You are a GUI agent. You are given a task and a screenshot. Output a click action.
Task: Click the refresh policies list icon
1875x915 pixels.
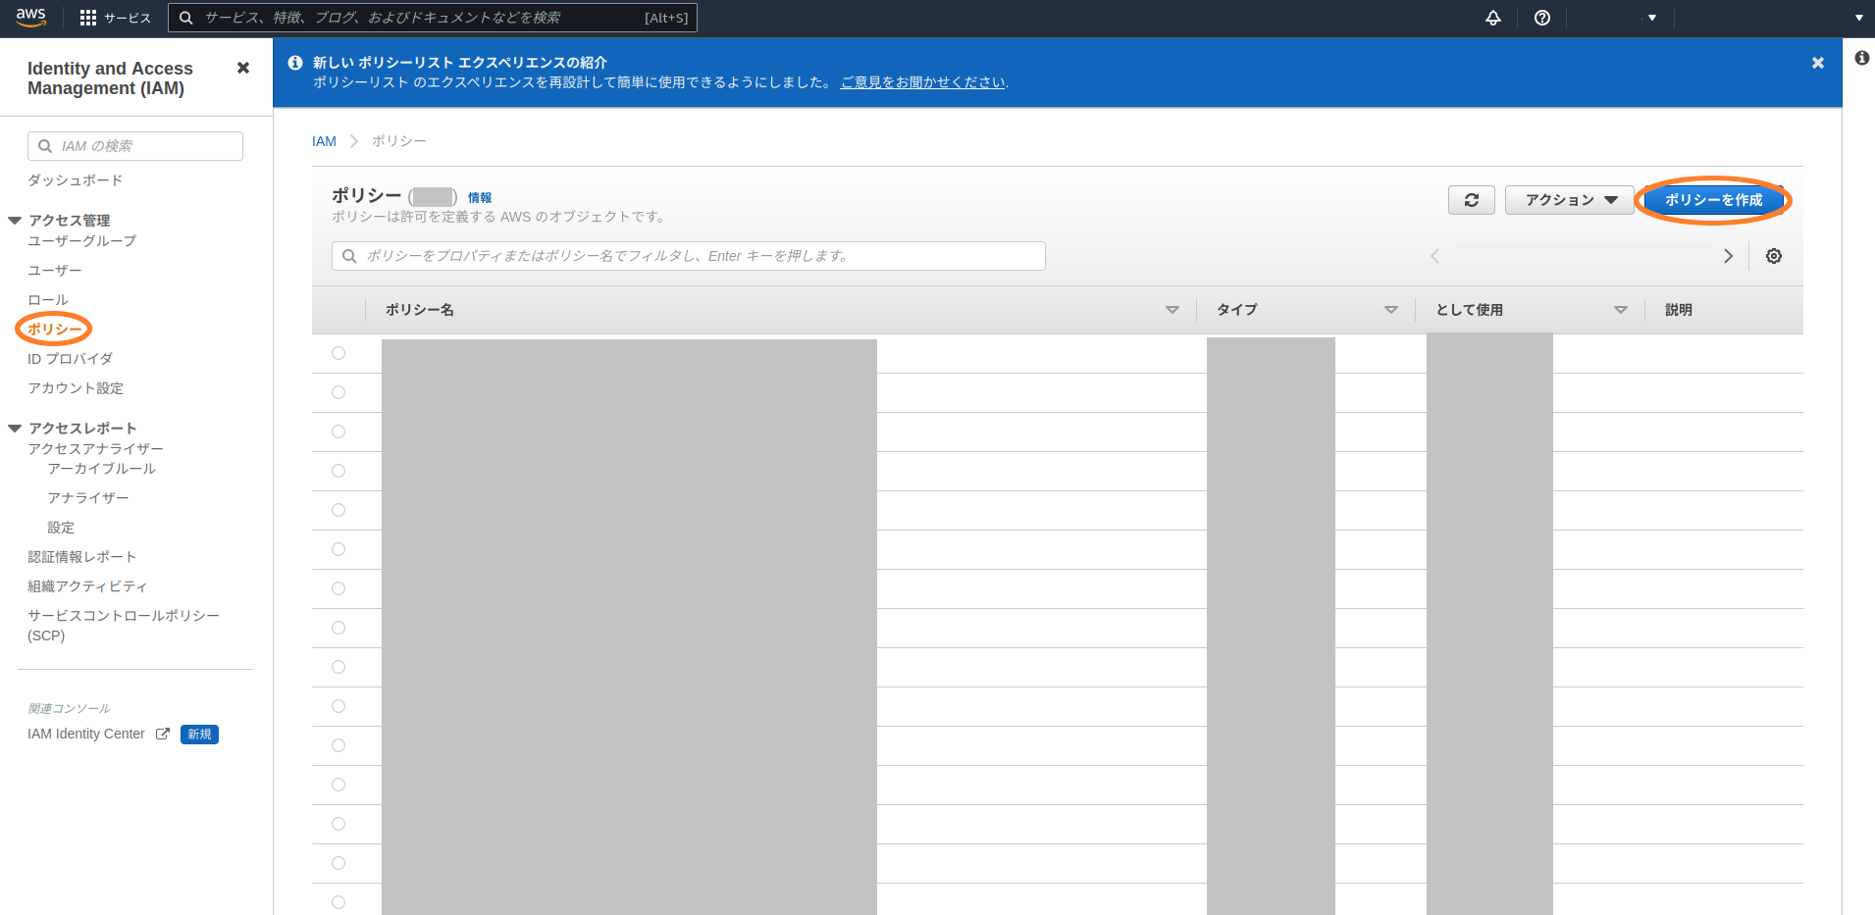click(x=1471, y=200)
